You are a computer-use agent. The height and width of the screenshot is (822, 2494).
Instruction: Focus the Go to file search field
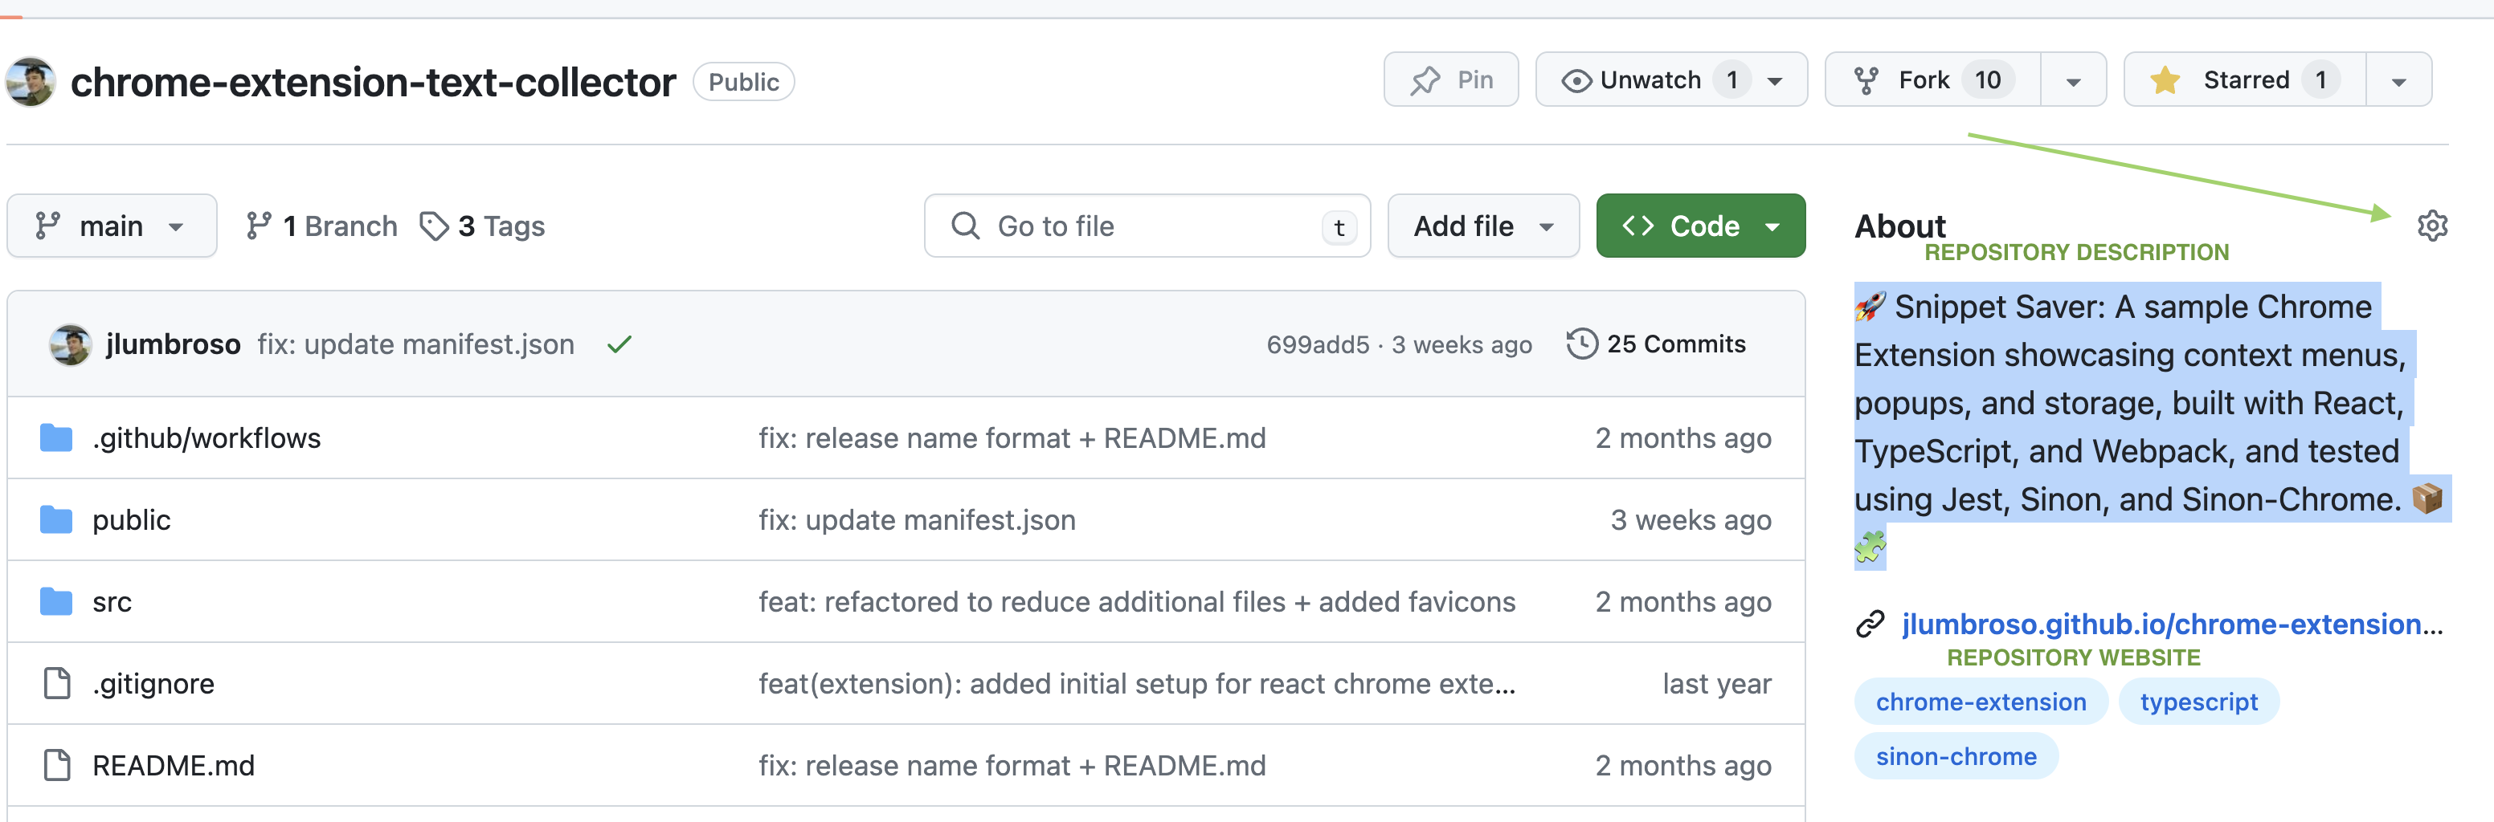[x=1147, y=226]
